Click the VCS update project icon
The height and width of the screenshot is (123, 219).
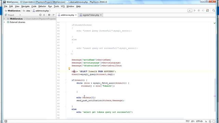pyautogui.click(x=208, y=11)
